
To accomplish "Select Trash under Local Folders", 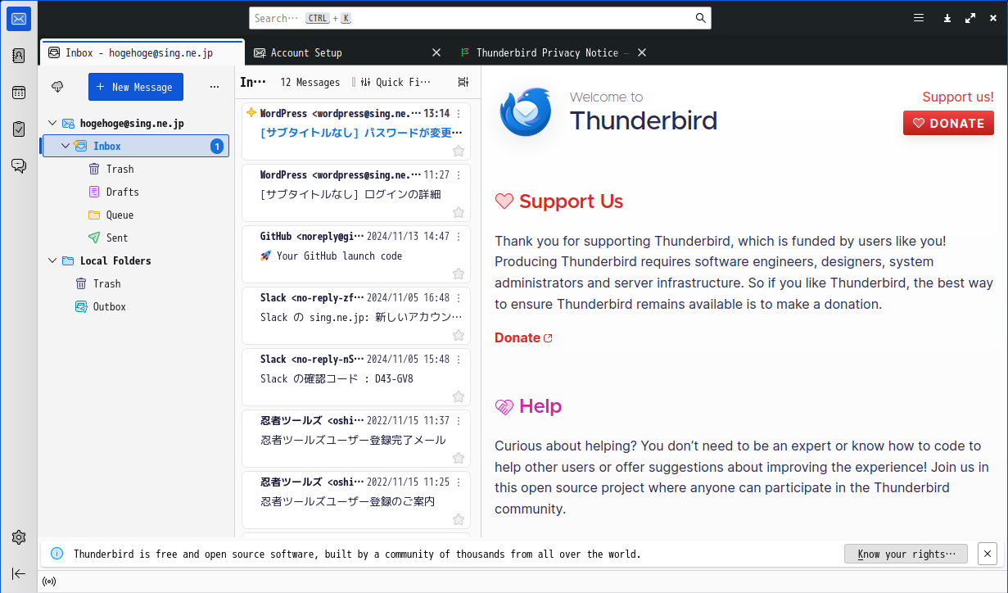I will tap(135, 283).
